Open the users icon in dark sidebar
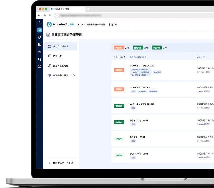214x188 pixels. point(39,52)
